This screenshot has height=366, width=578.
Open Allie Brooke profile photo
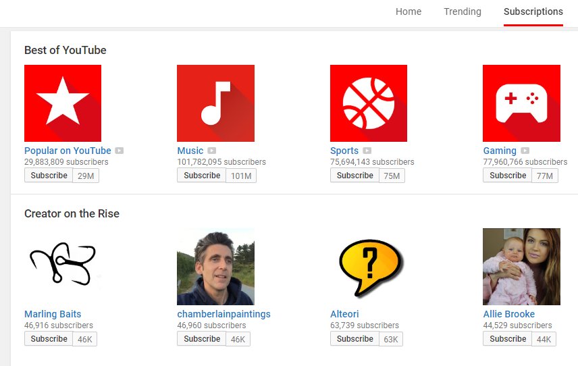pos(521,267)
